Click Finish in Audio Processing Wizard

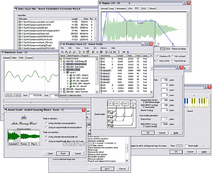63,154
